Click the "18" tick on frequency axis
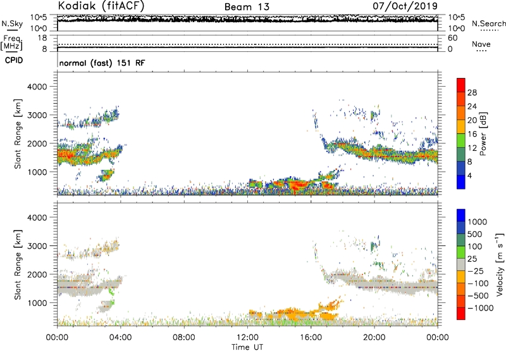 (x=42, y=38)
